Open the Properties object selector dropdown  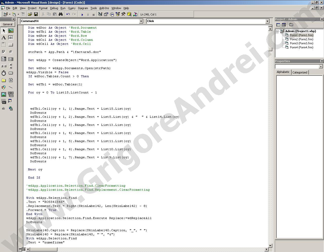click(321, 66)
